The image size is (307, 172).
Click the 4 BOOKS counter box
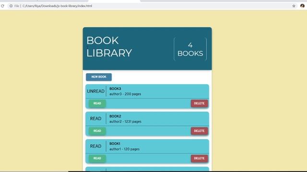190,49
